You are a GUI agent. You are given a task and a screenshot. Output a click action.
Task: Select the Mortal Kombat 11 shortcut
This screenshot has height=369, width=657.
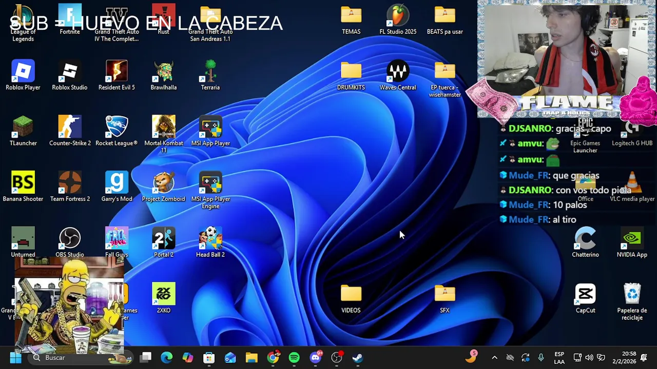pyautogui.click(x=163, y=134)
